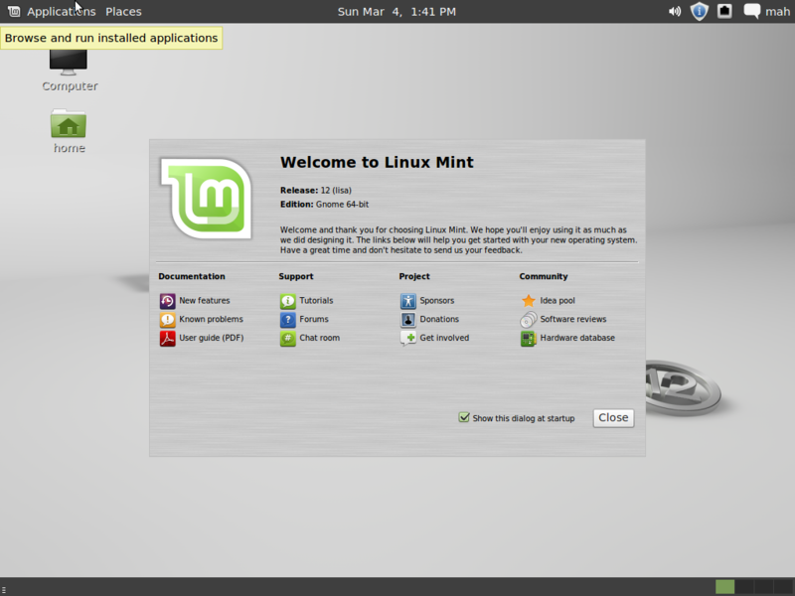Open the Tutorials link

(x=316, y=301)
